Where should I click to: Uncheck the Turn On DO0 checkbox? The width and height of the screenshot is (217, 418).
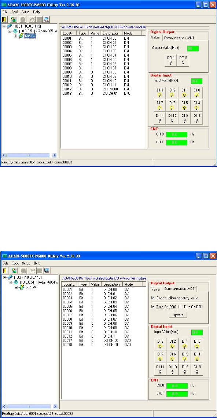[152, 307]
